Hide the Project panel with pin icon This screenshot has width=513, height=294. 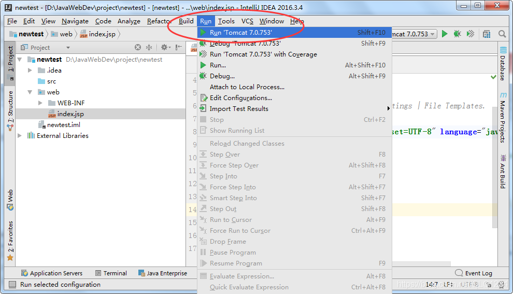pos(179,48)
